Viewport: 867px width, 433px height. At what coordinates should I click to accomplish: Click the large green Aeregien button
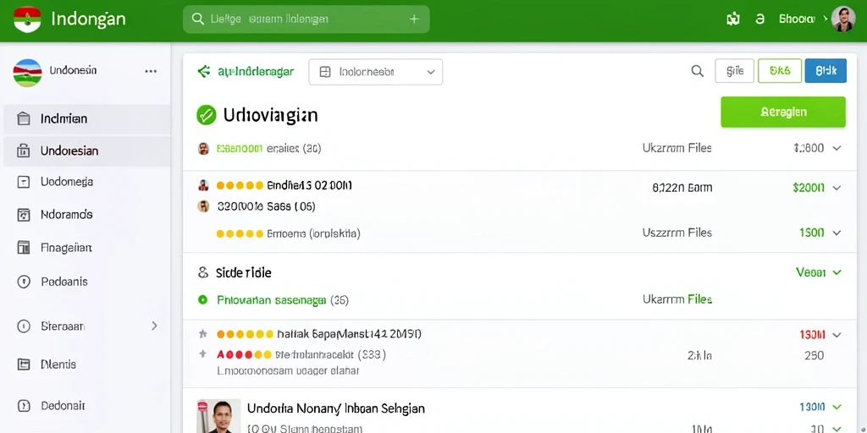[x=783, y=112]
